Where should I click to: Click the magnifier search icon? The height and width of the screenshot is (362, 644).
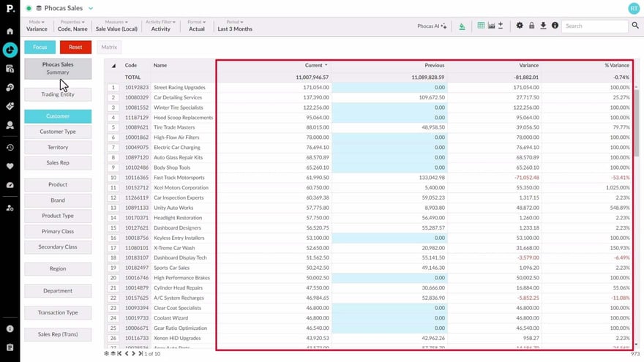click(x=634, y=26)
